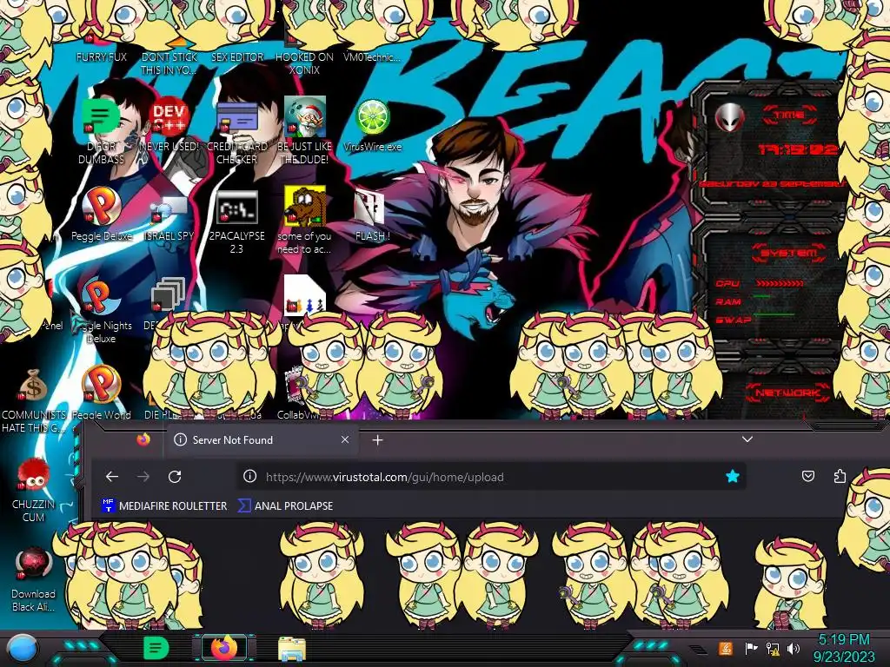Select the DONT STICK THIS IN YO... label
Viewport: 890px width, 667px height.
pyautogui.click(x=169, y=63)
